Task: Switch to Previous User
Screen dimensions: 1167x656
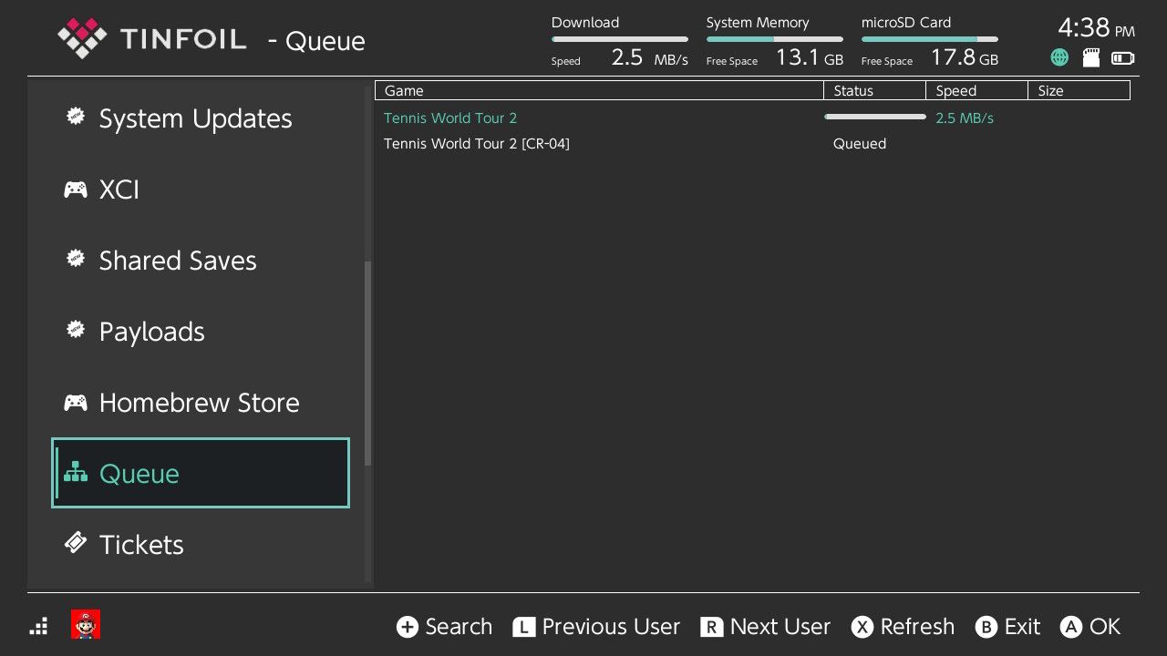Action: pyautogui.click(x=611, y=627)
